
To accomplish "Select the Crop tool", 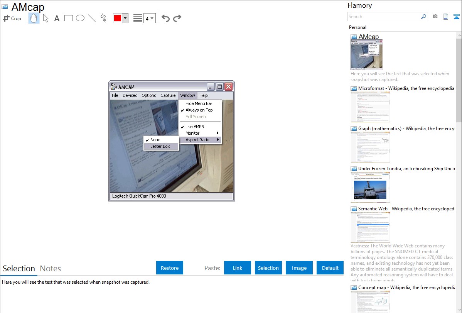I will click(12, 18).
